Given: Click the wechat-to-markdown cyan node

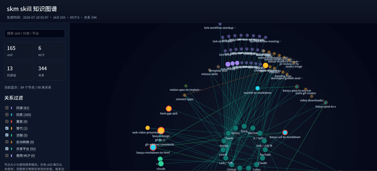Looking at the screenshot, I should (258, 88).
